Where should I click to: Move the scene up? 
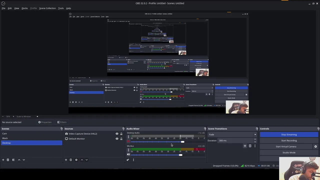(19, 160)
